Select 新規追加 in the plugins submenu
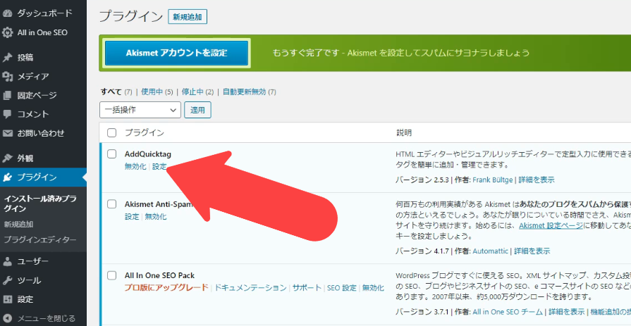The width and height of the screenshot is (631, 326). tap(18, 225)
